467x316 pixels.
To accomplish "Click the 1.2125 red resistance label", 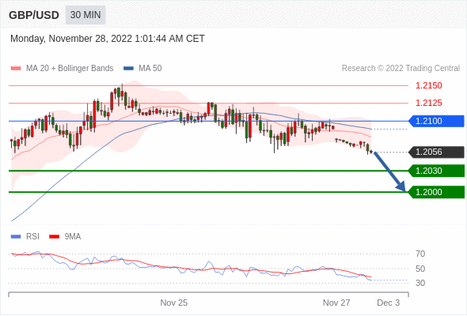I will point(429,103).
